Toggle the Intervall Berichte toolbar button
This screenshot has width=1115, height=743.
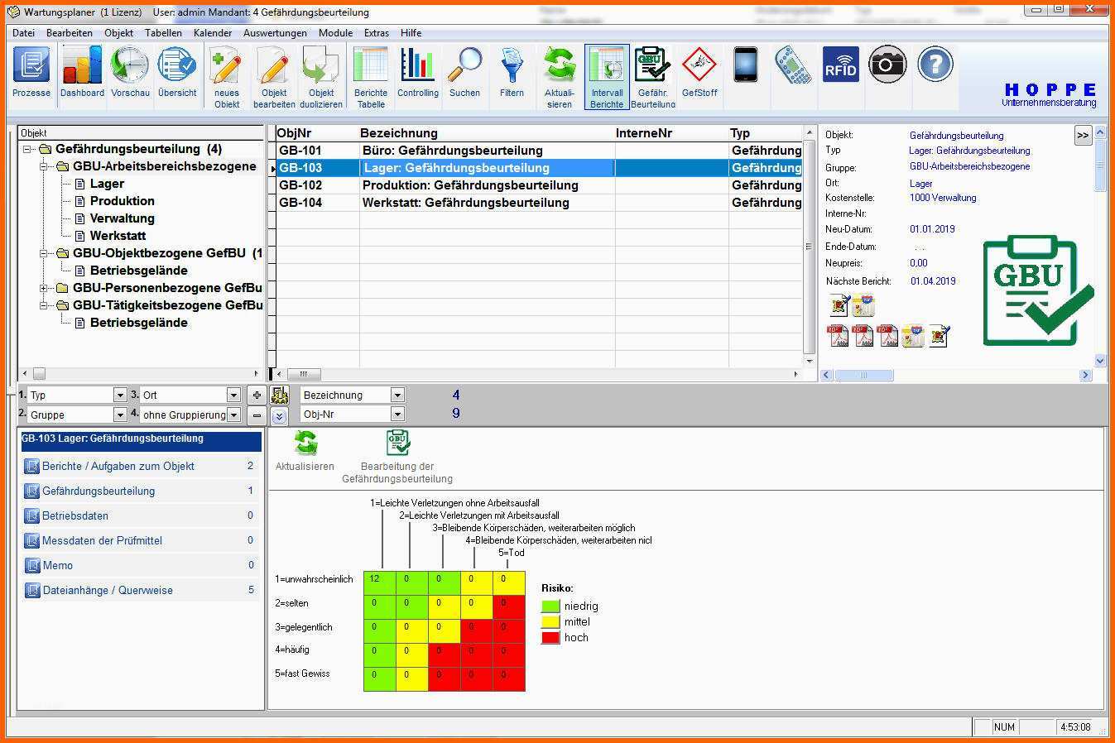tap(607, 77)
